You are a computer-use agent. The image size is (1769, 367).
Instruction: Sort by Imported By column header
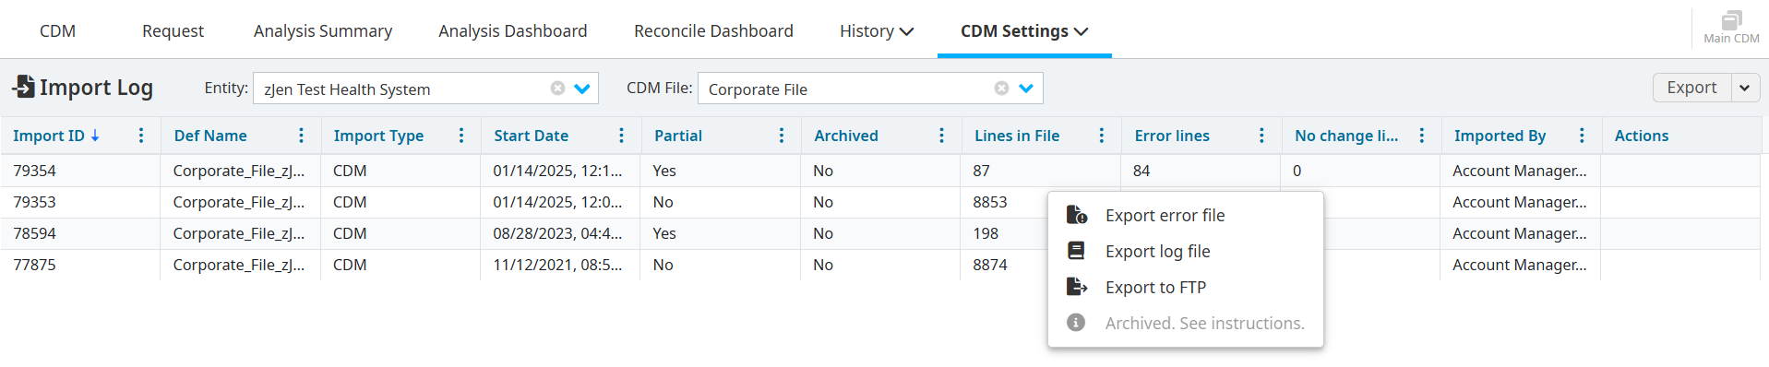pos(1500,136)
